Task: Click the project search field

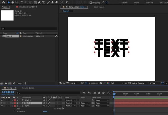Action: click(x=29, y=29)
